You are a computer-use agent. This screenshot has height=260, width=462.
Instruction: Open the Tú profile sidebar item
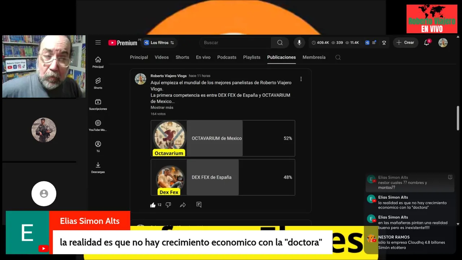tap(98, 146)
